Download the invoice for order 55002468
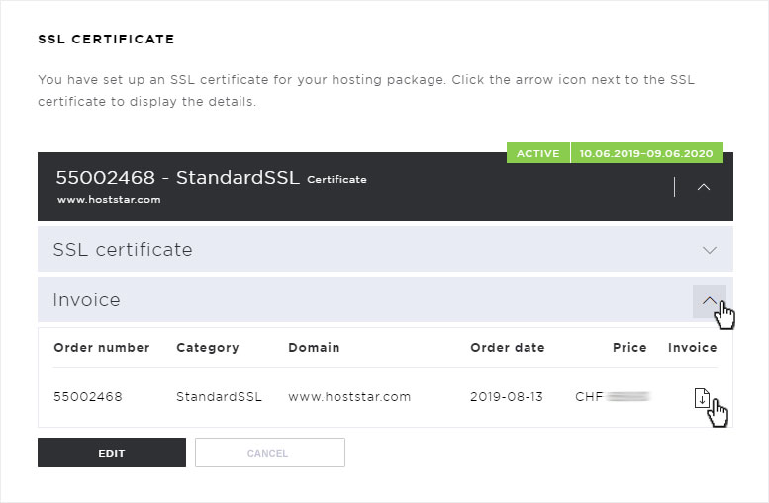Screen dimensions: 769x503 pyautogui.click(x=702, y=397)
